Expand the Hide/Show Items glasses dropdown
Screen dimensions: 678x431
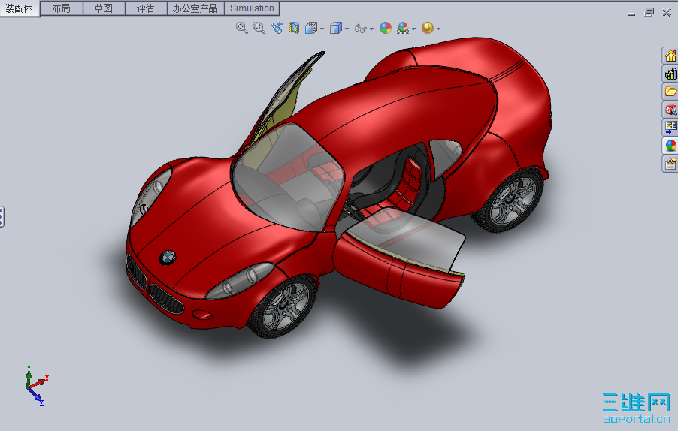point(371,29)
